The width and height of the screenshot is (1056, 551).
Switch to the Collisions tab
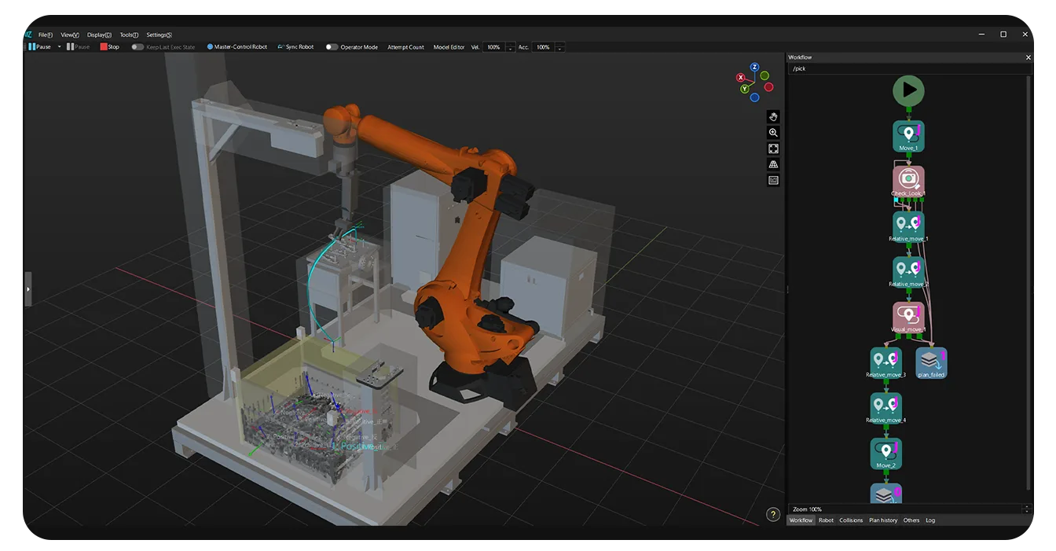tap(851, 520)
